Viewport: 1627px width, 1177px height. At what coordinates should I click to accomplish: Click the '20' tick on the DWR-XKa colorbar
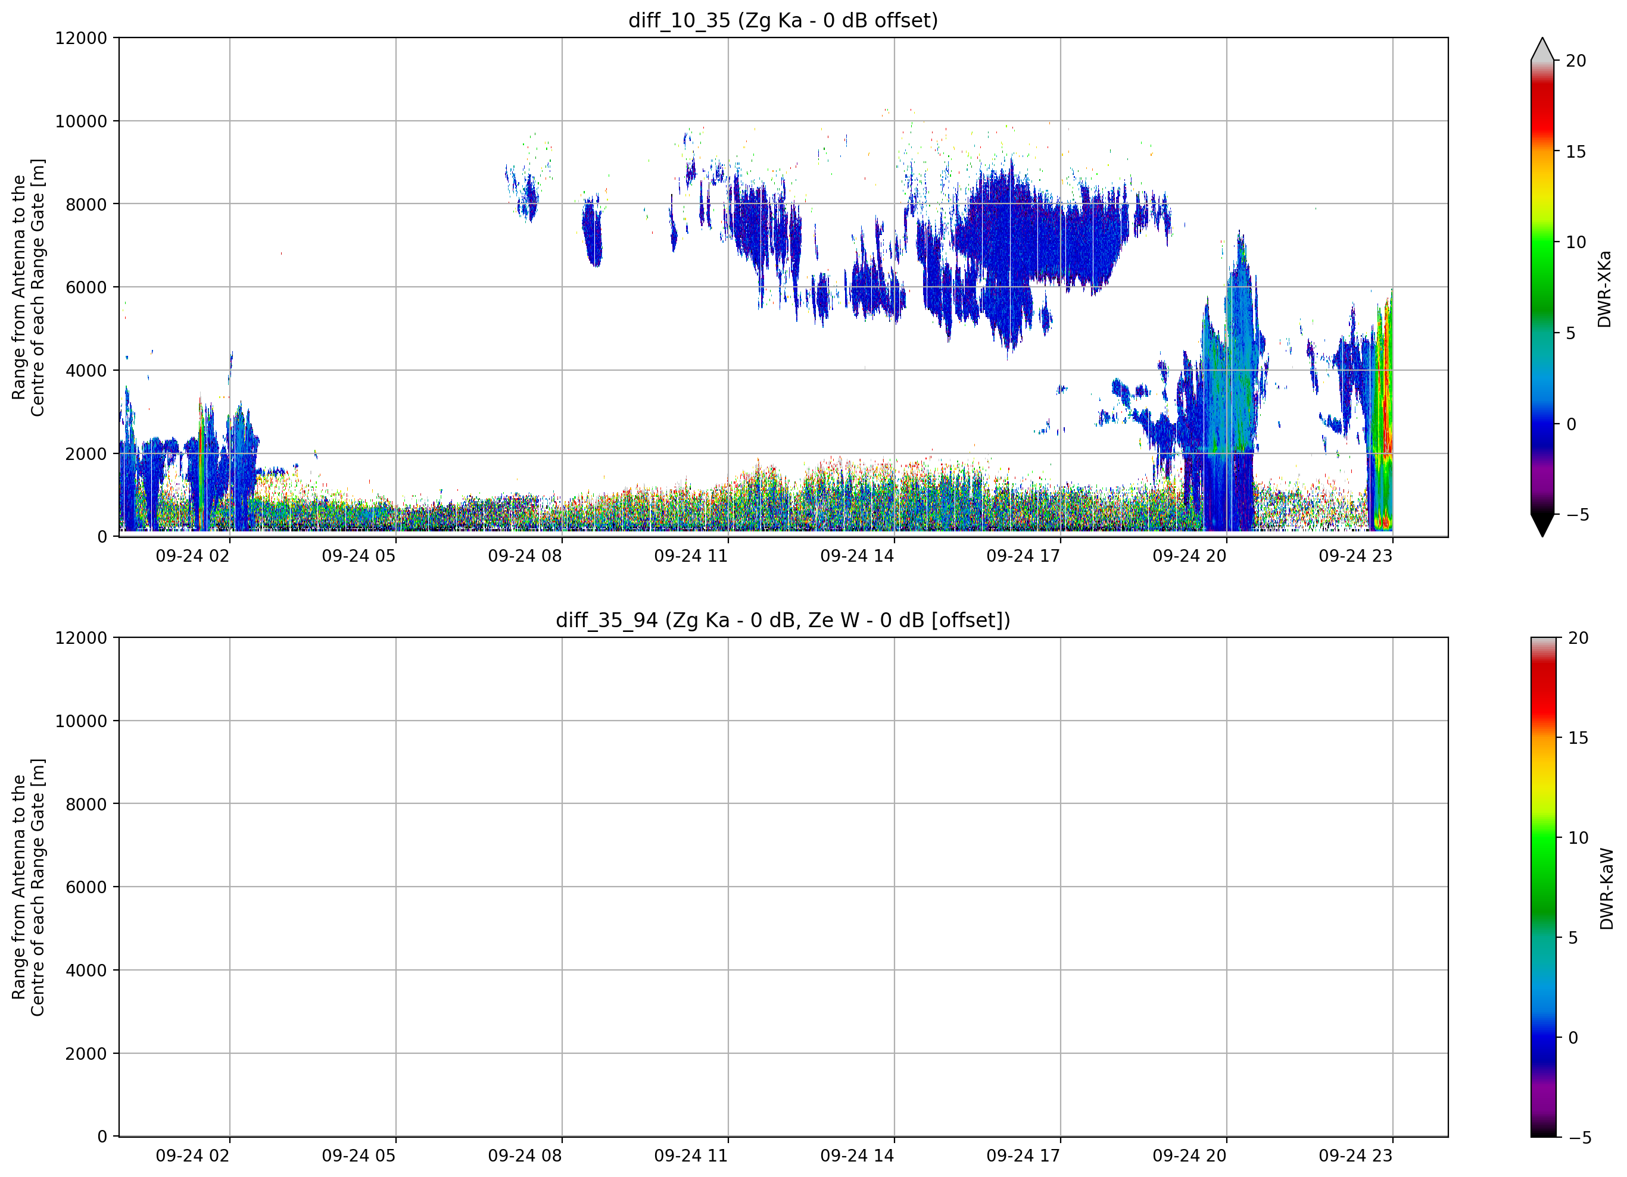(x=1575, y=61)
